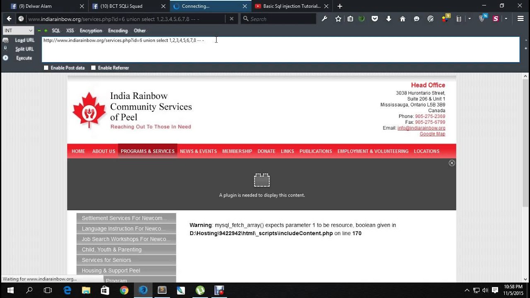Stop loading with the address bar X
This screenshot has height=298, width=530.
[x=231, y=19]
